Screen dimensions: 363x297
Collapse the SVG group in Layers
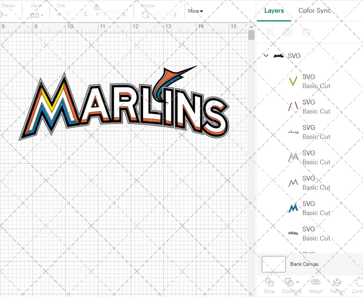[x=266, y=56]
